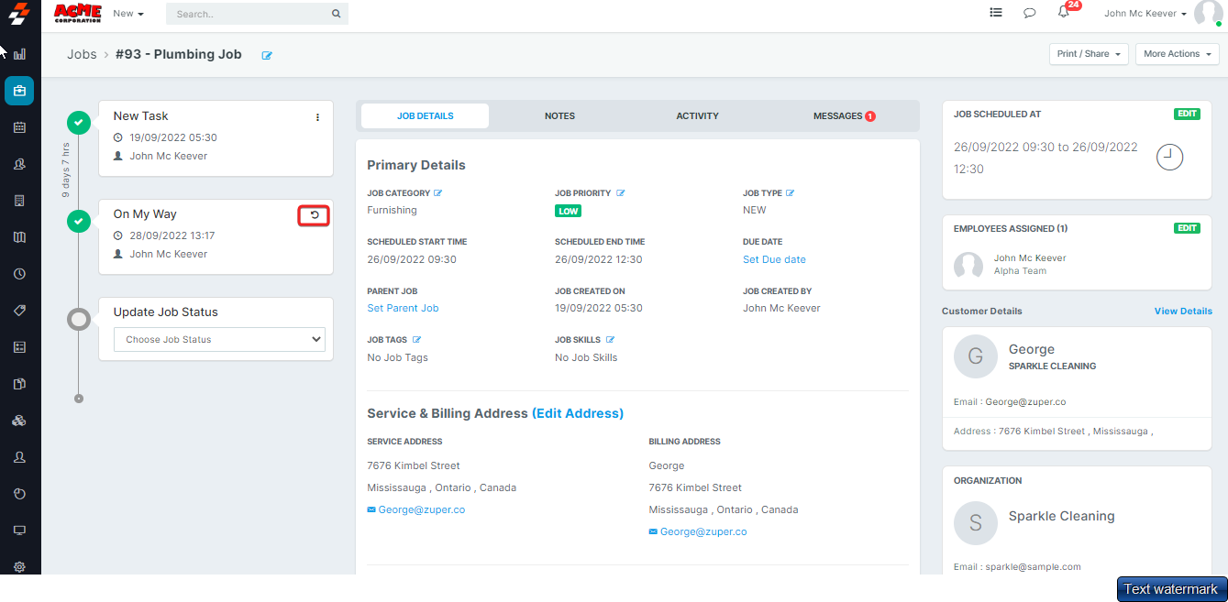The height and width of the screenshot is (602, 1228).
Task: Edit the Job Category field
Action: 438,193
